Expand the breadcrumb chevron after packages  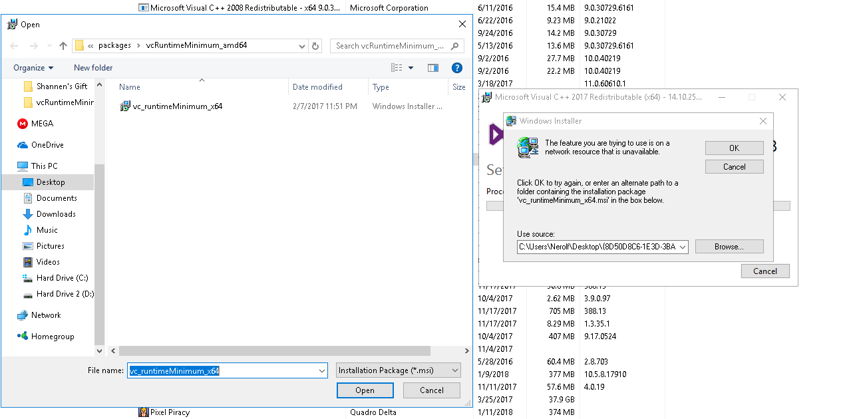tap(139, 46)
